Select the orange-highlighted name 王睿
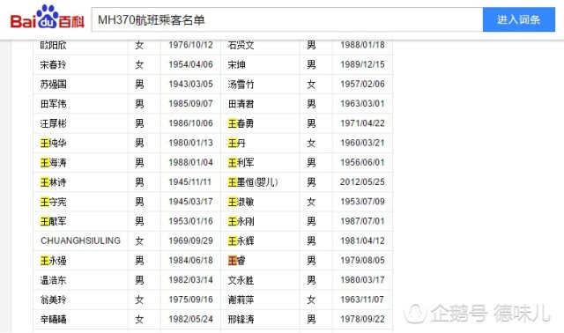The width and height of the screenshot is (564, 333). coord(237,261)
